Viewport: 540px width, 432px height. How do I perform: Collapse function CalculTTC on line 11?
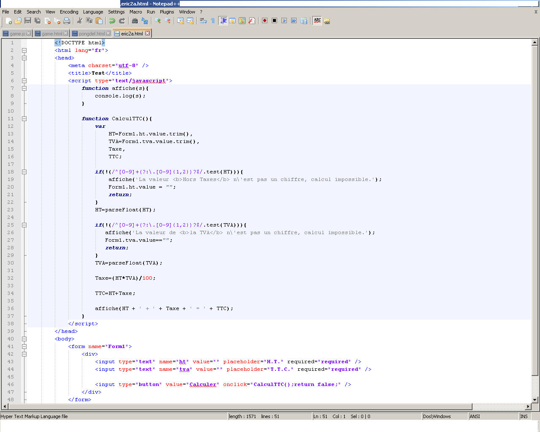pos(24,119)
